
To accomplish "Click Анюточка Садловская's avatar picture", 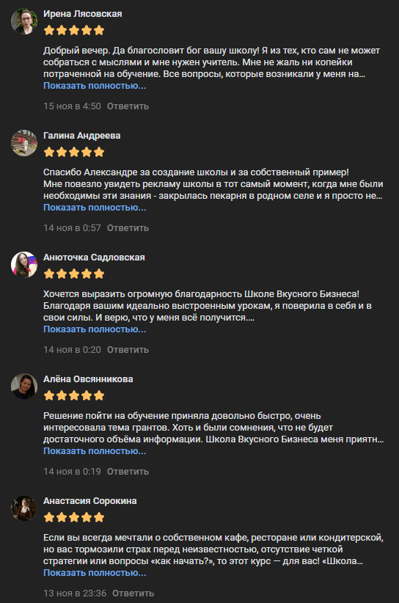I will tap(23, 265).
